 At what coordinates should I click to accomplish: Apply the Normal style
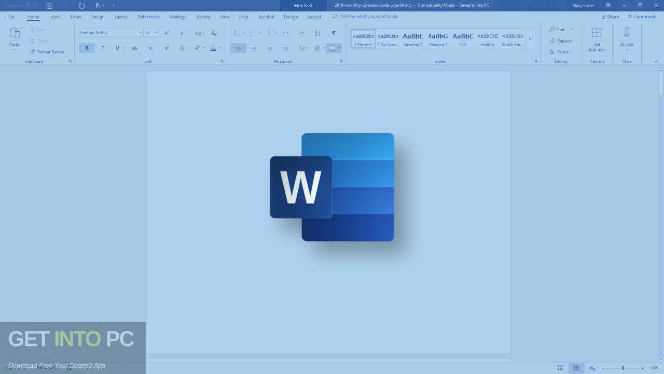363,39
